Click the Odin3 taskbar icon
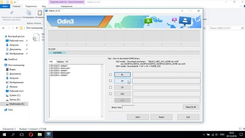The image size is (245, 138). click(x=49, y=135)
